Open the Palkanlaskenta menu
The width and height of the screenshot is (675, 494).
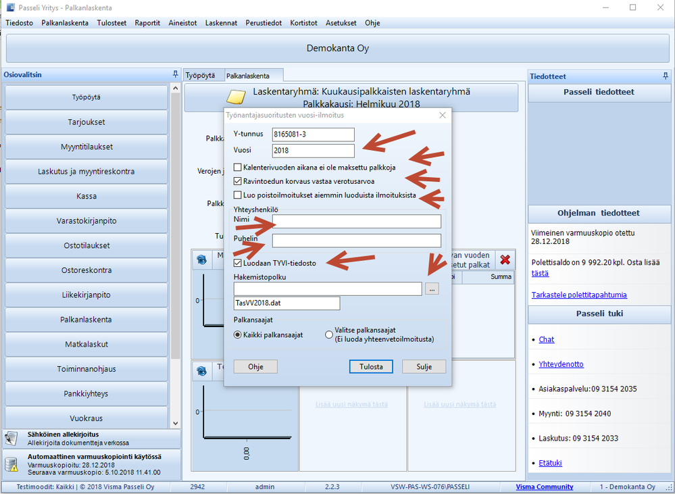[x=65, y=23]
